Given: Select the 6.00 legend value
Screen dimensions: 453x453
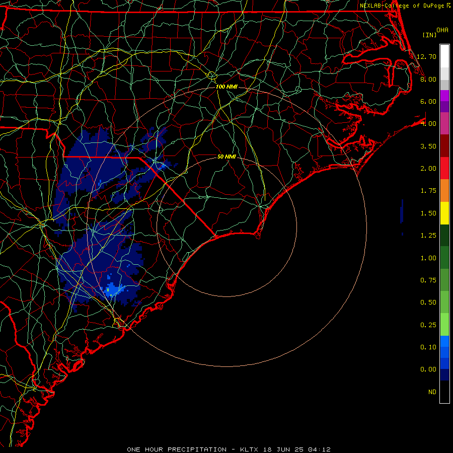Looking at the screenshot, I should click(x=428, y=101).
